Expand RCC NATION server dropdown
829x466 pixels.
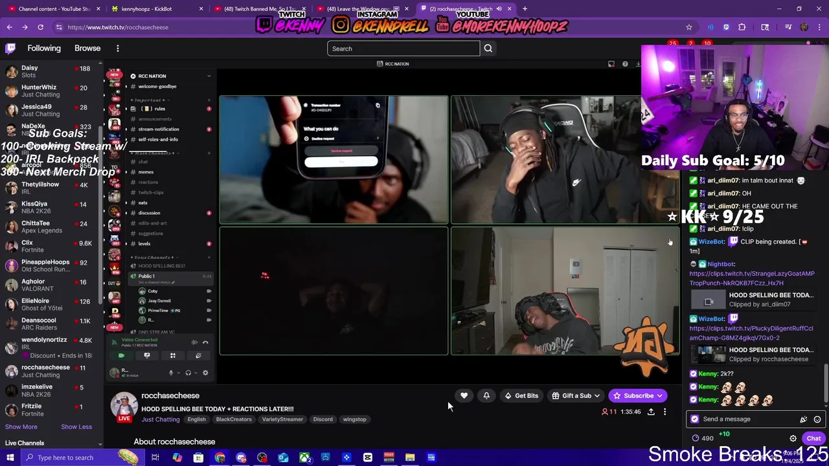click(209, 76)
